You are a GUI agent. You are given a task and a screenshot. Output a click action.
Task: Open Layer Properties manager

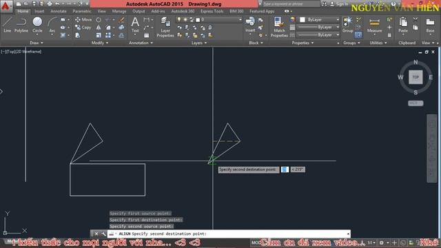point(165,27)
